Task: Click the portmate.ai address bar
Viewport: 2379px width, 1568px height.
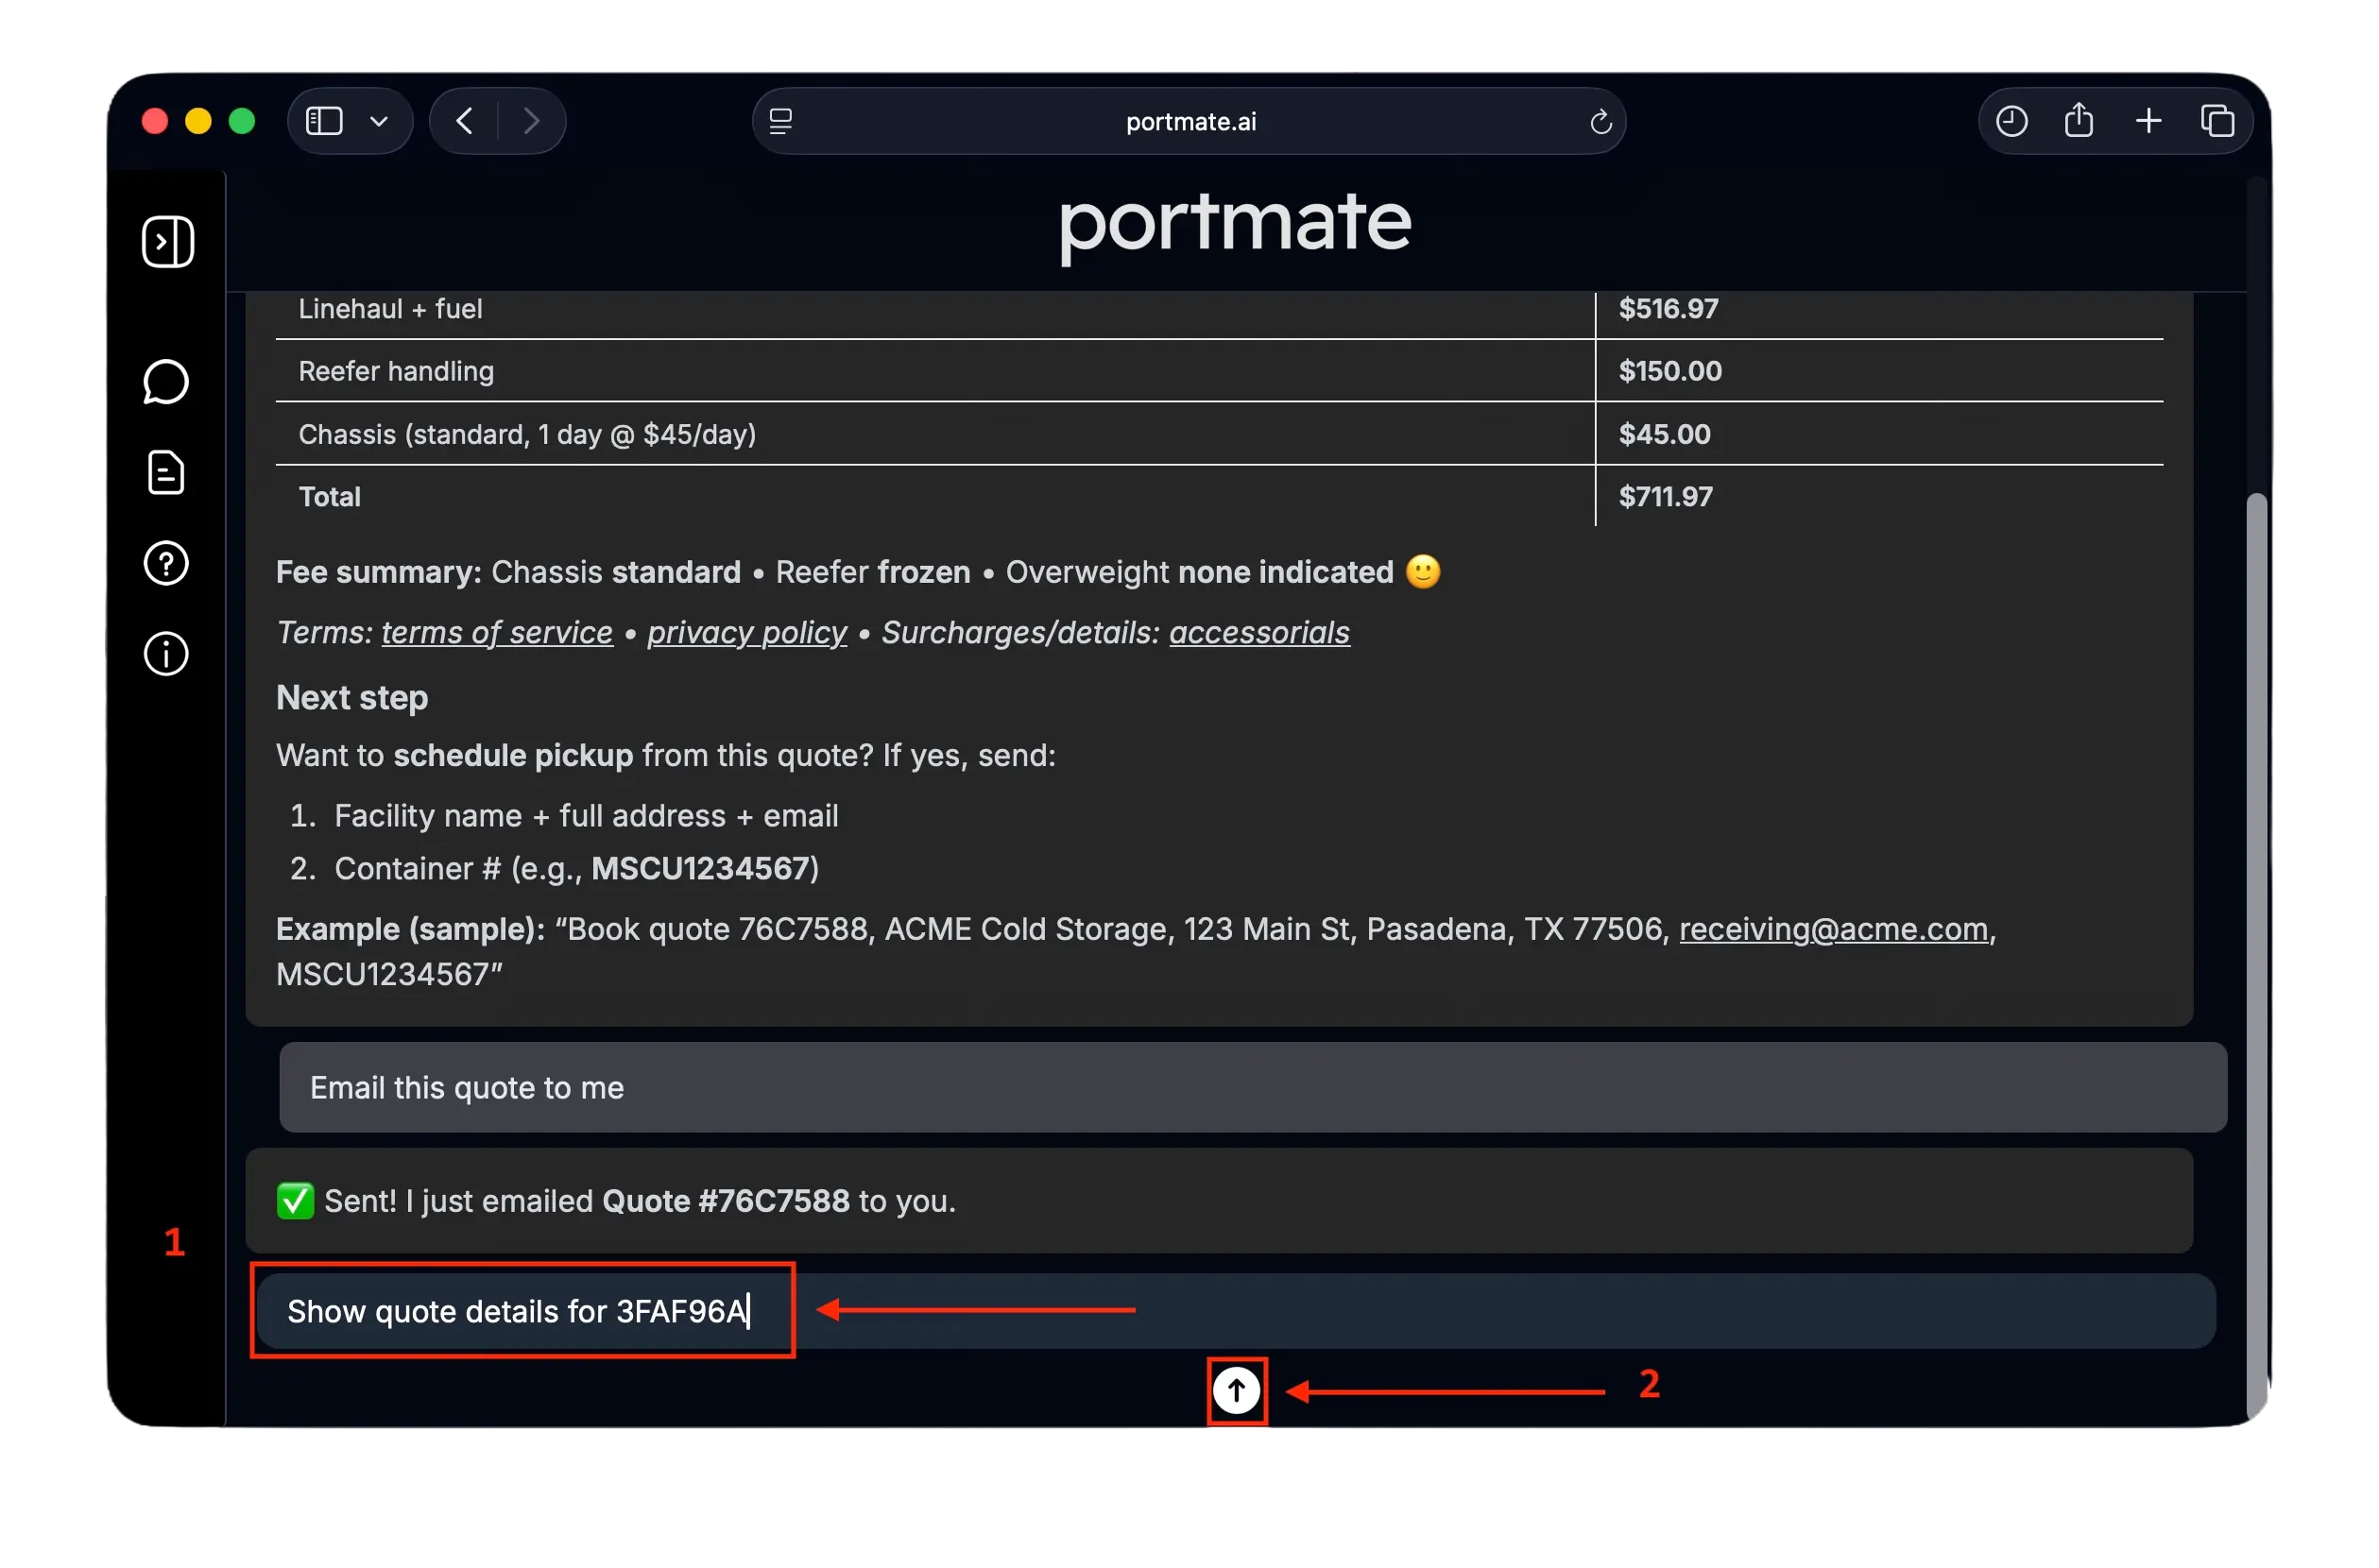Action: click(1189, 121)
